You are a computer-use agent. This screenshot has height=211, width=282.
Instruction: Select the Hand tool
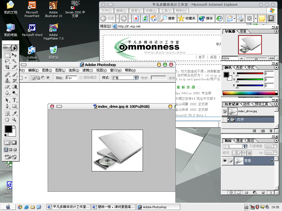pyautogui.click(x=7, y=120)
